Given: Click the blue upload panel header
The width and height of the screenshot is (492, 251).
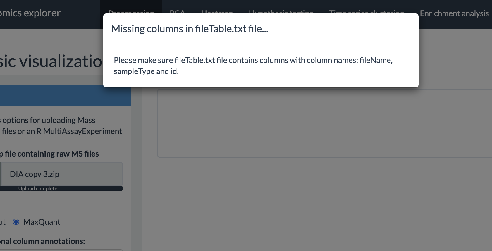Looking at the screenshot, I should tap(65, 96).
